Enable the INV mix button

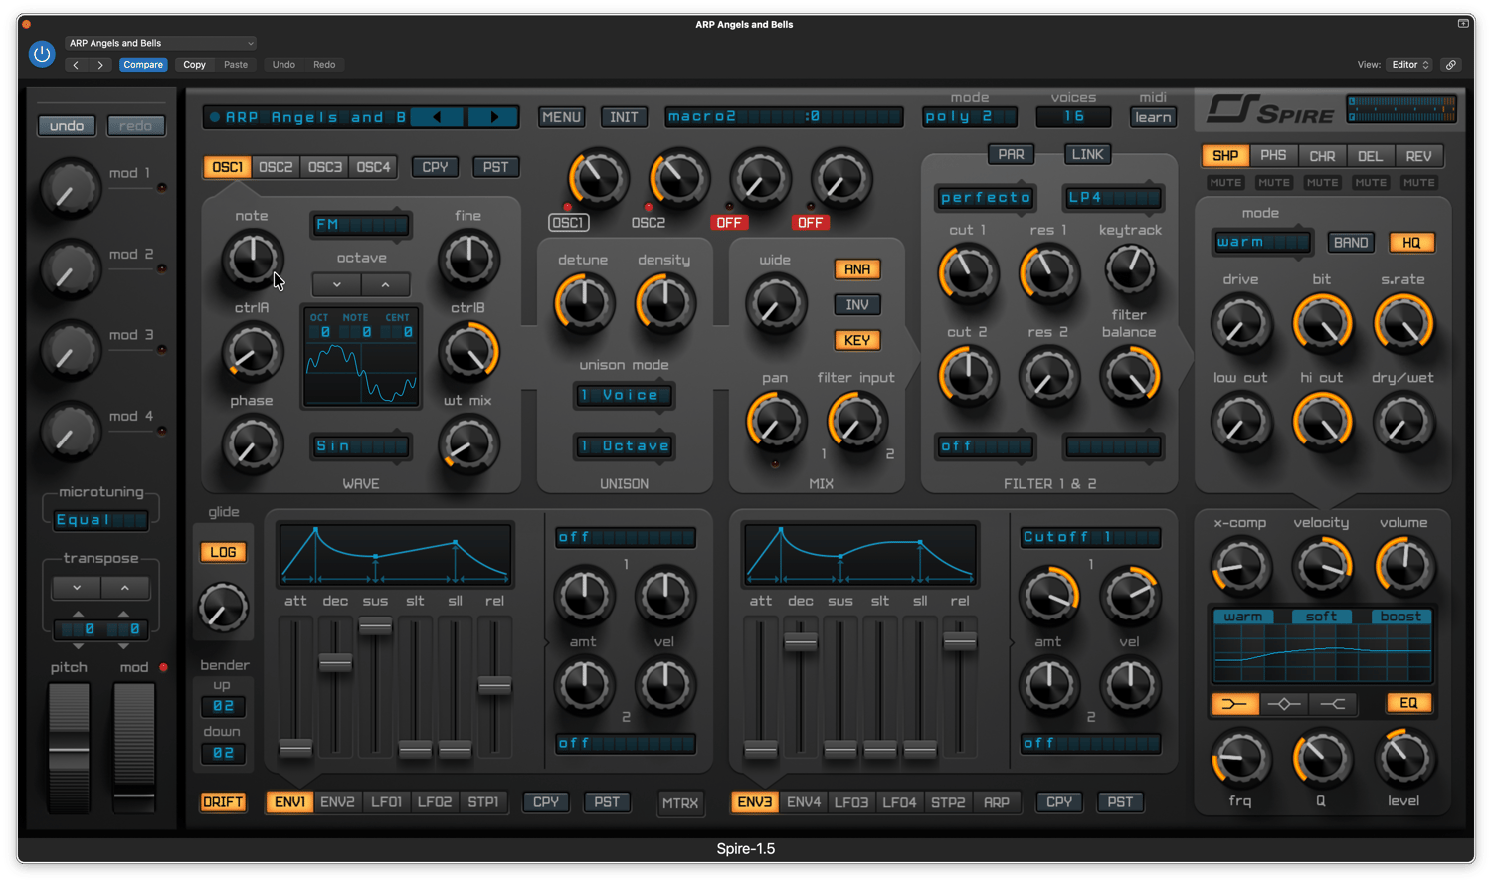857,305
